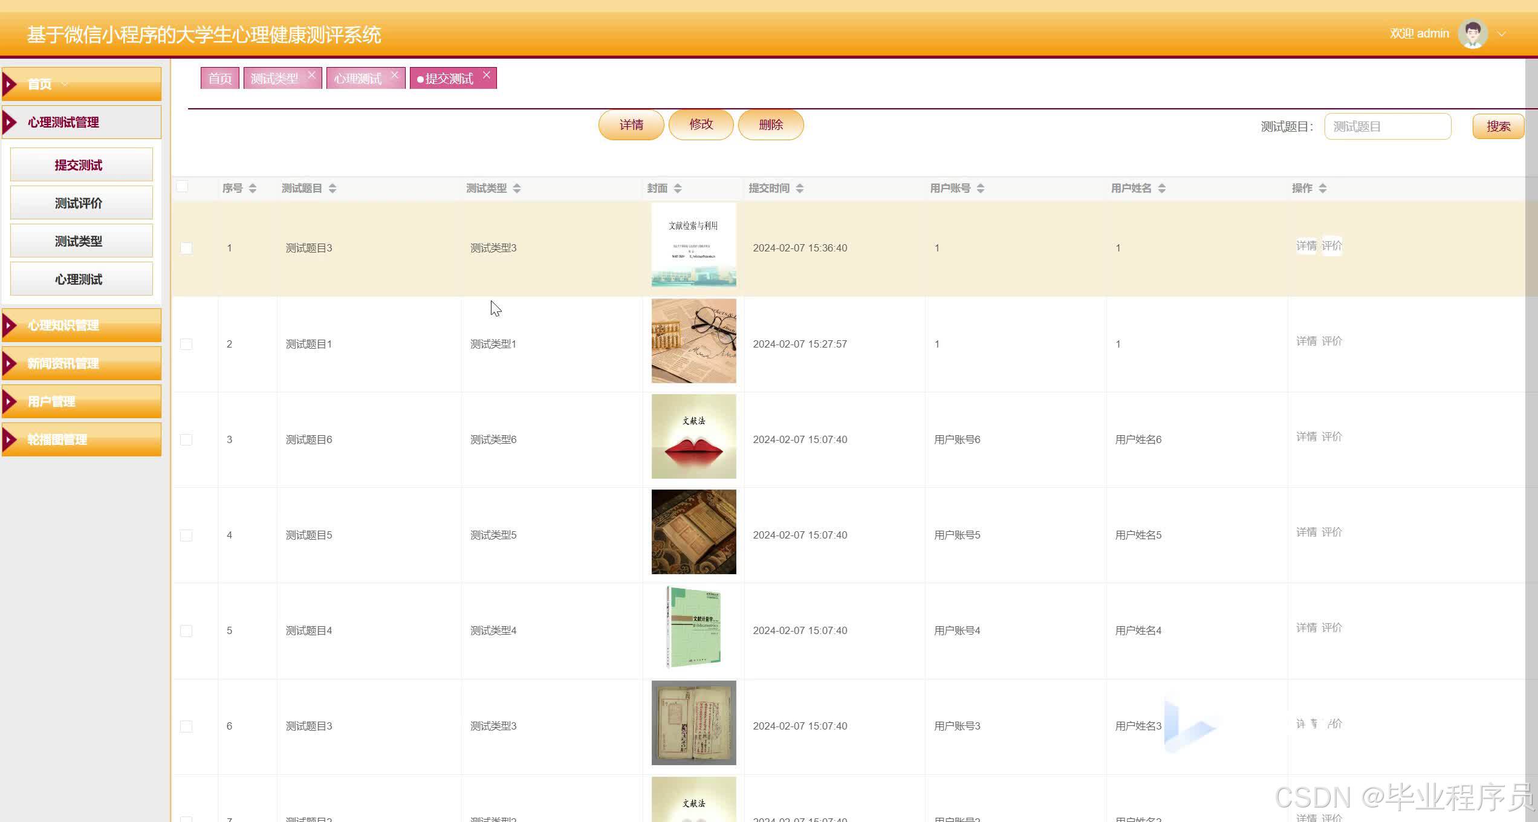Check the row 5 测试题目4 checkbox

[186, 631]
